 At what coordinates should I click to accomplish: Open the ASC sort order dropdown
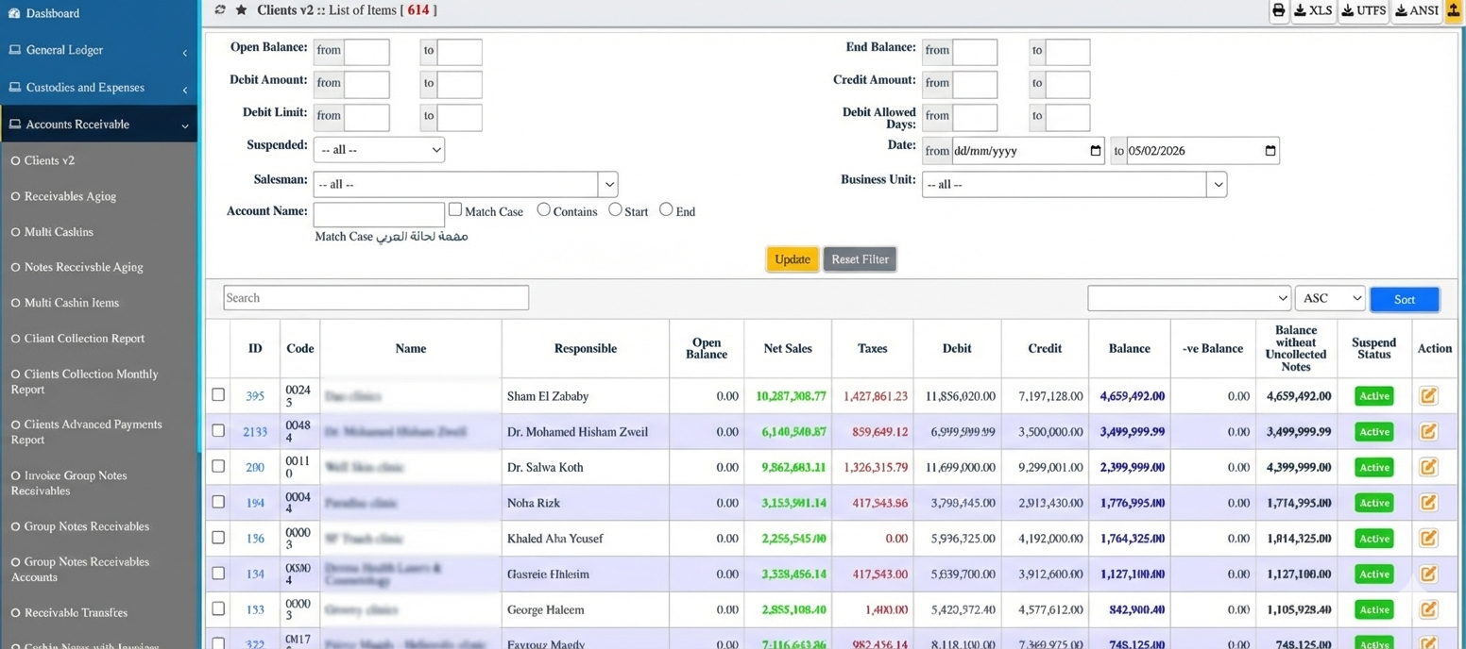(x=1329, y=299)
